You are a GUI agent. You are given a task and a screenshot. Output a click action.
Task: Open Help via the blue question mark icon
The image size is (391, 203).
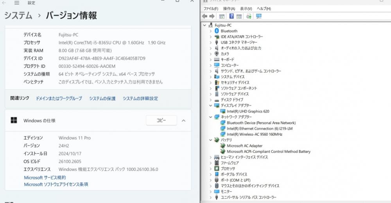coord(231,16)
